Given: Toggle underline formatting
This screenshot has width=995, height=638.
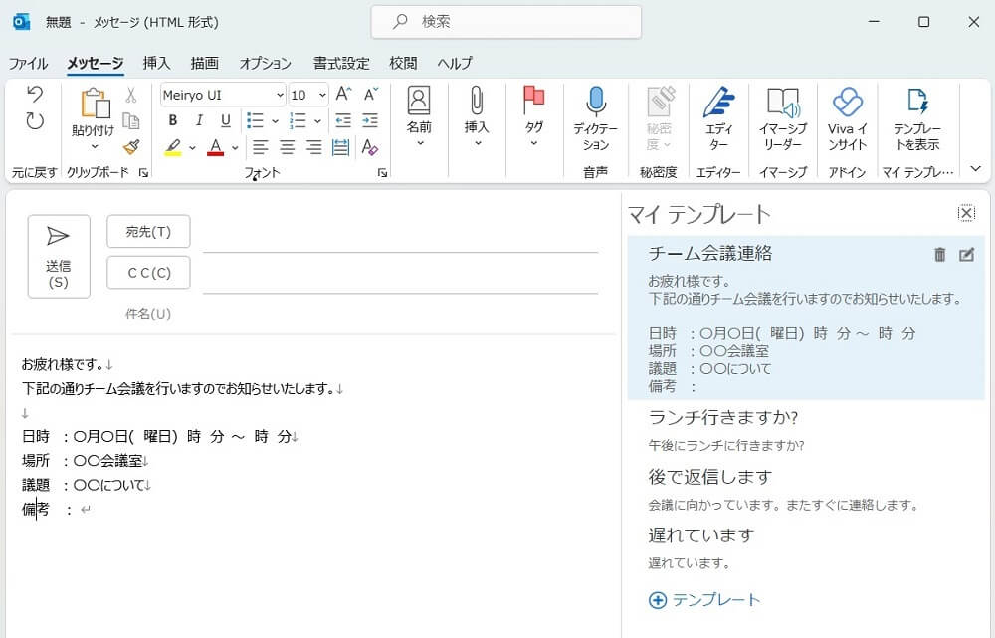Looking at the screenshot, I should tap(226, 120).
